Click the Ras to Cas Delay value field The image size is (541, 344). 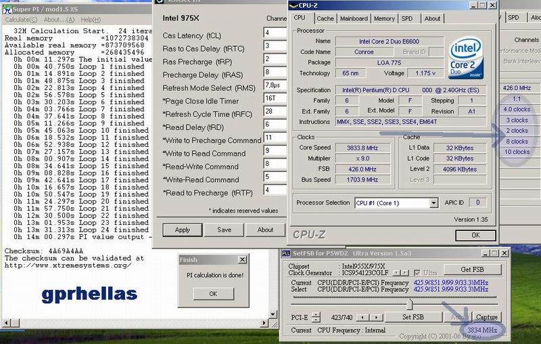tap(275, 45)
